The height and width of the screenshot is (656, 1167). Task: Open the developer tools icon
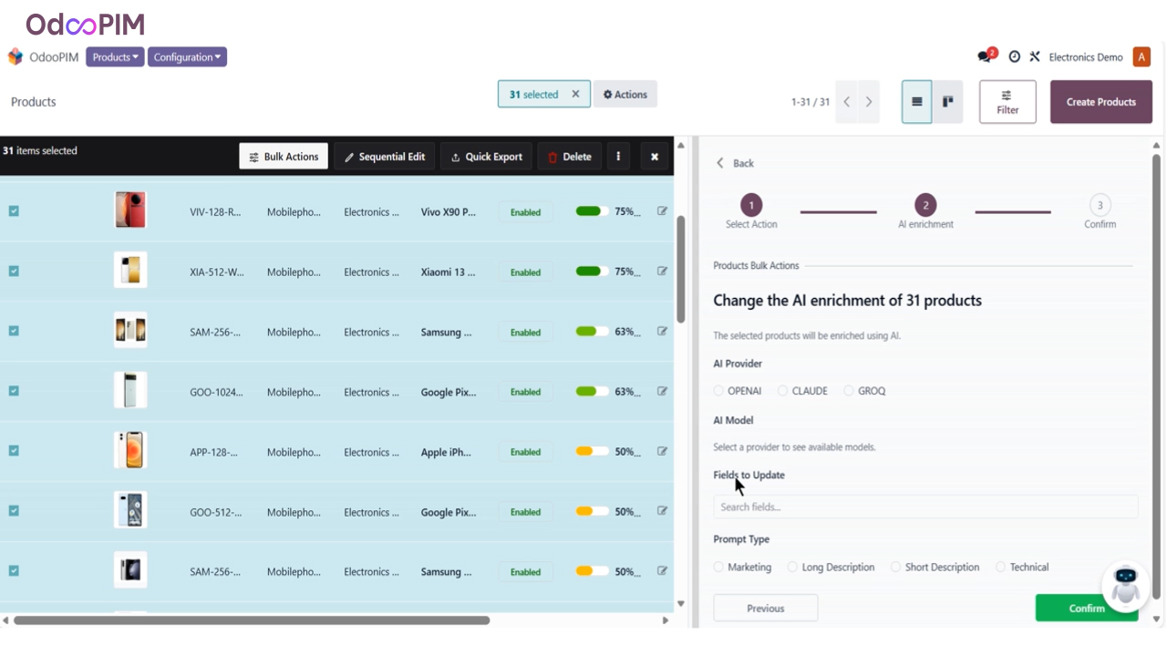(1035, 56)
